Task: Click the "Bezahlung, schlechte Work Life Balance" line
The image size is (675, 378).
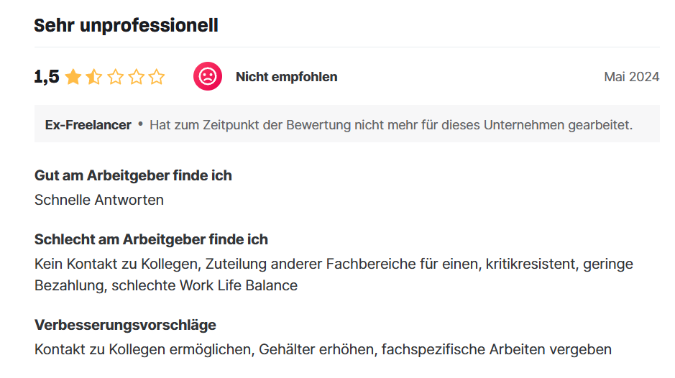Action: (166, 285)
